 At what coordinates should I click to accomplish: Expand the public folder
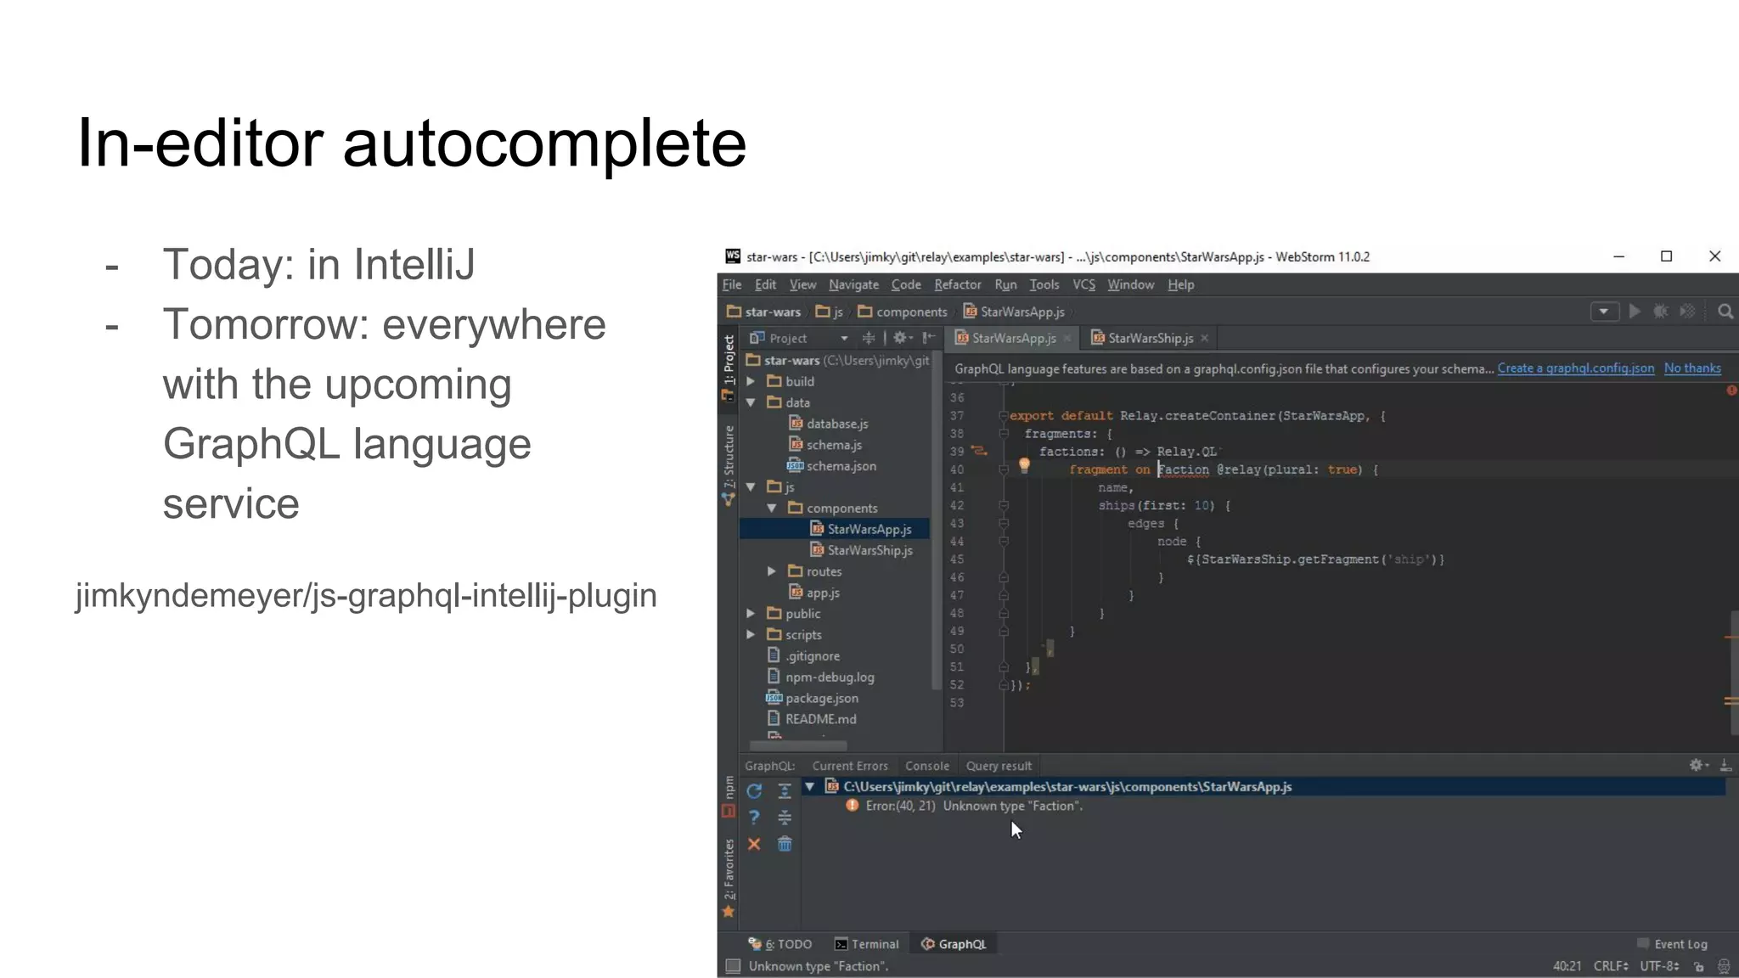(x=751, y=613)
